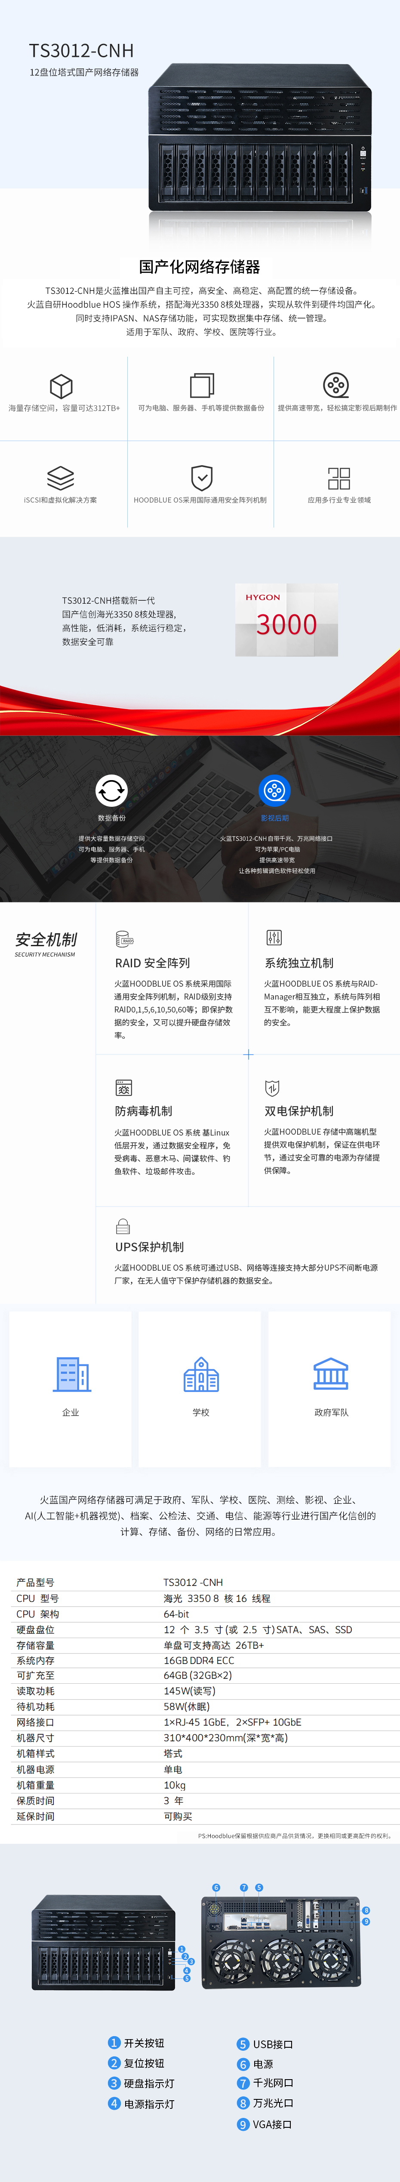Click the 海光 3350 CPU model value
Image resolution: width=400 pixels, height=2182 pixels.
tap(217, 1599)
